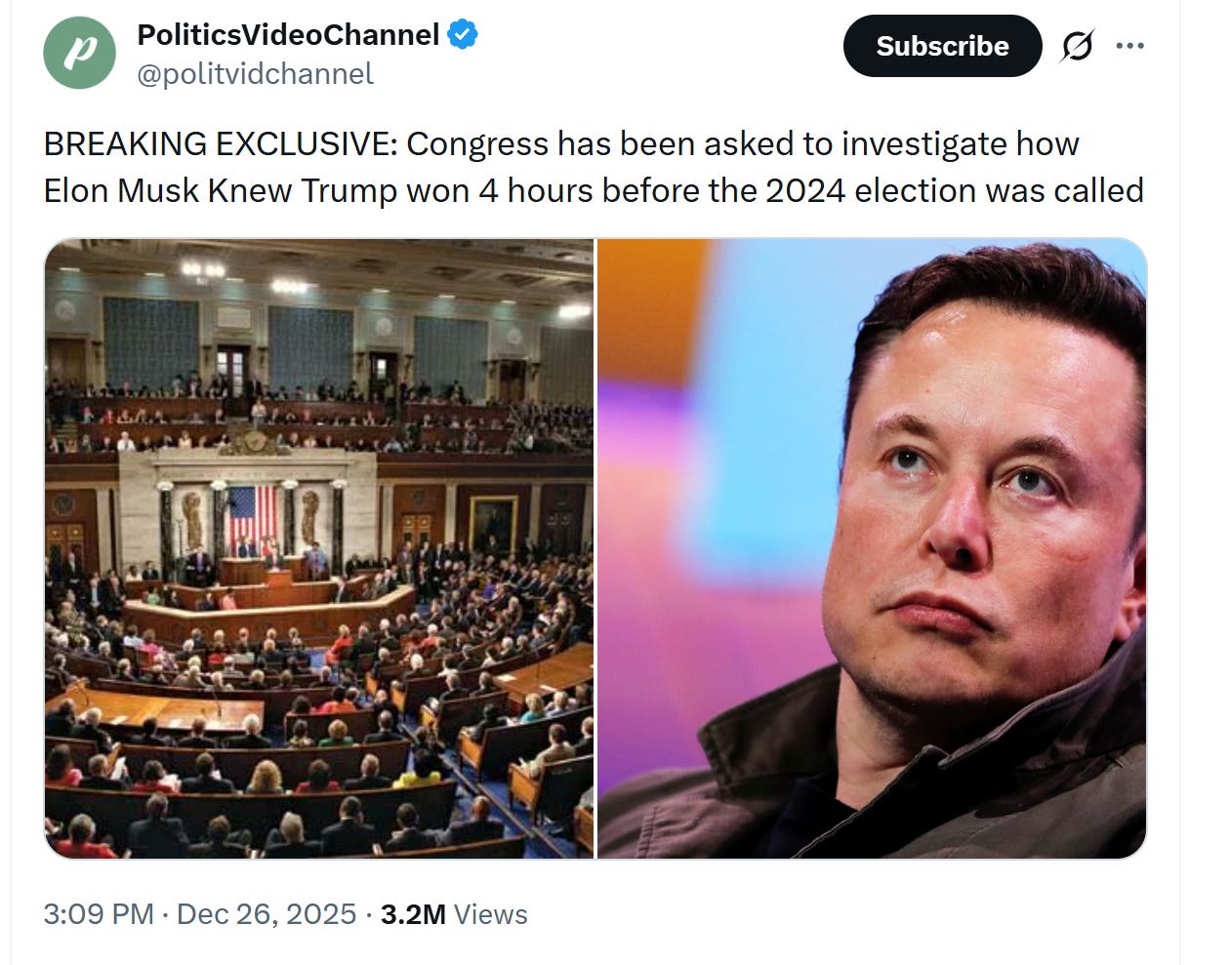The width and height of the screenshot is (1230, 965).
Task: Click the American flag in Congress photo
Action: 252,514
